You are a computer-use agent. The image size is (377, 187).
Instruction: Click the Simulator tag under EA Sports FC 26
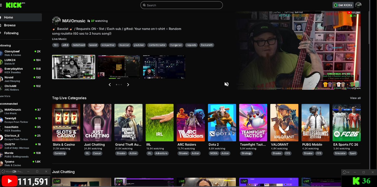(x=340, y=153)
